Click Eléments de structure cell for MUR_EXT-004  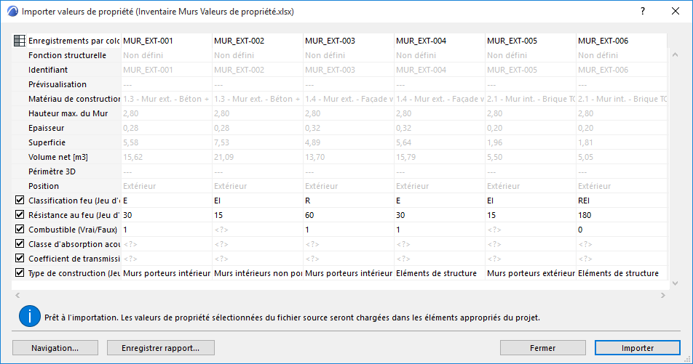[440, 273]
